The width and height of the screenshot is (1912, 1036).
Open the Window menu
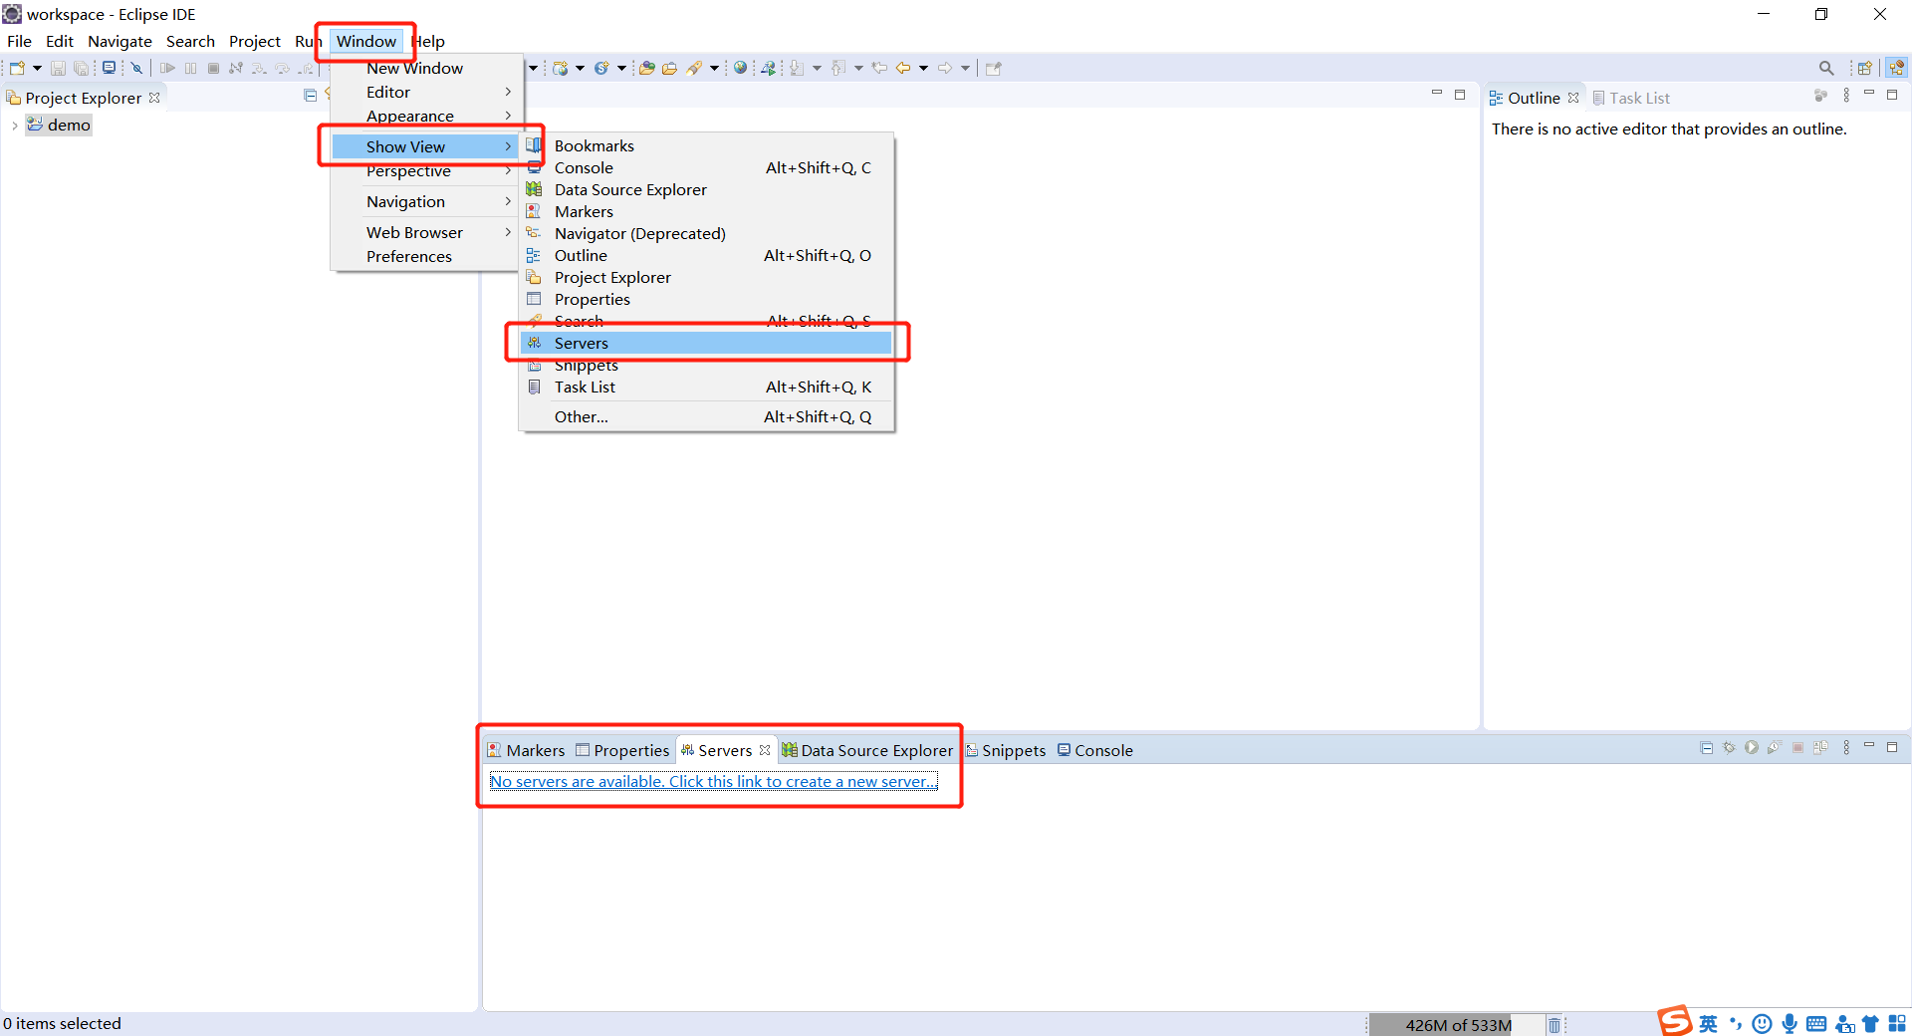pyautogui.click(x=366, y=41)
